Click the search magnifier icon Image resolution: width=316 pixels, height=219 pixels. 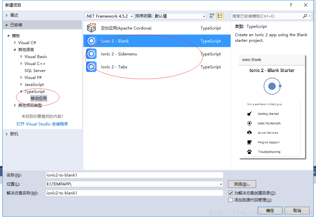coord(305,16)
